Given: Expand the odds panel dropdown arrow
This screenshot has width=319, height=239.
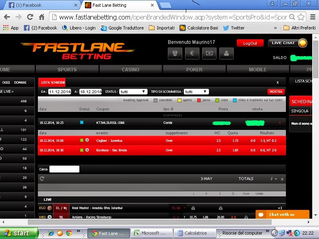Looking at the screenshot, I should pyautogui.click(x=276, y=179).
